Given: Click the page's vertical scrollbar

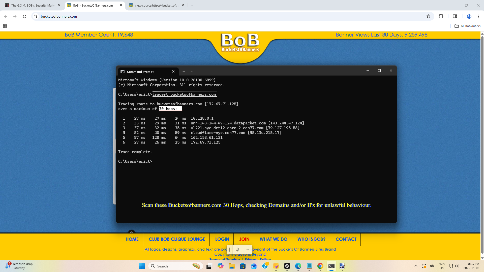Looking at the screenshot, I should point(482,145).
